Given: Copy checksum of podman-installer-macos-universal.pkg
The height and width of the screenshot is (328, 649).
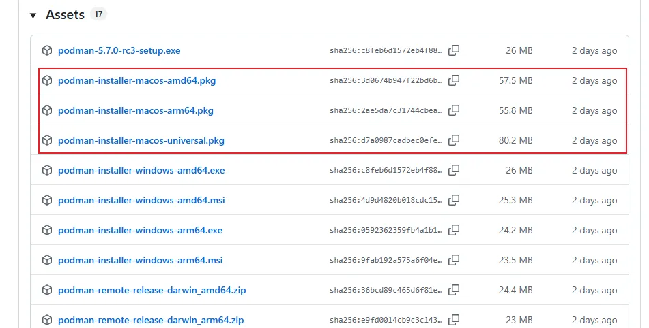Looking at the screenshot, I should [454, 140].
